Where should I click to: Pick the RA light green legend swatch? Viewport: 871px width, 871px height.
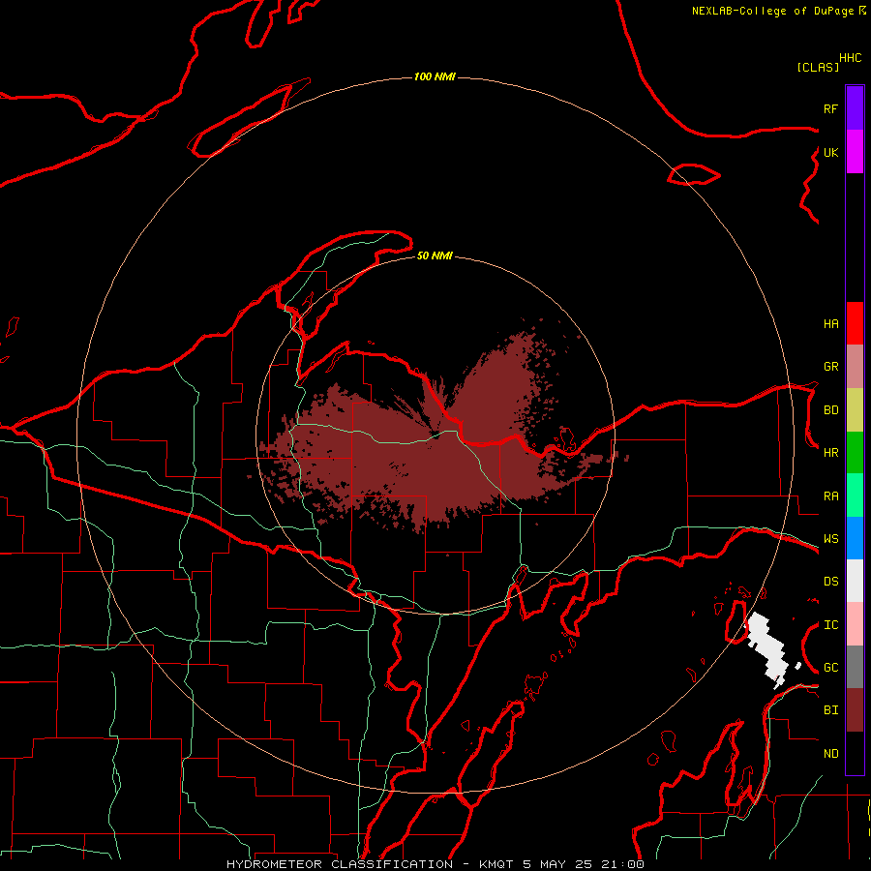point(855,496)
